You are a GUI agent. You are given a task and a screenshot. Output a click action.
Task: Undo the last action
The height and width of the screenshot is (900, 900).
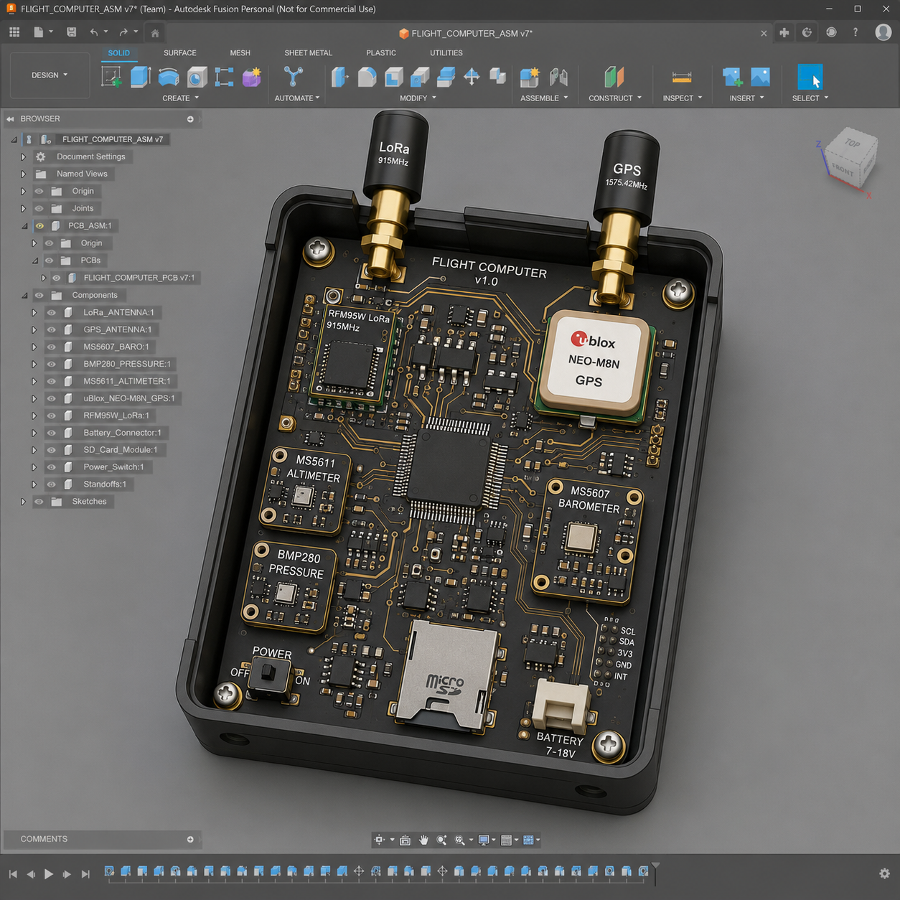(x=94, y=32)
